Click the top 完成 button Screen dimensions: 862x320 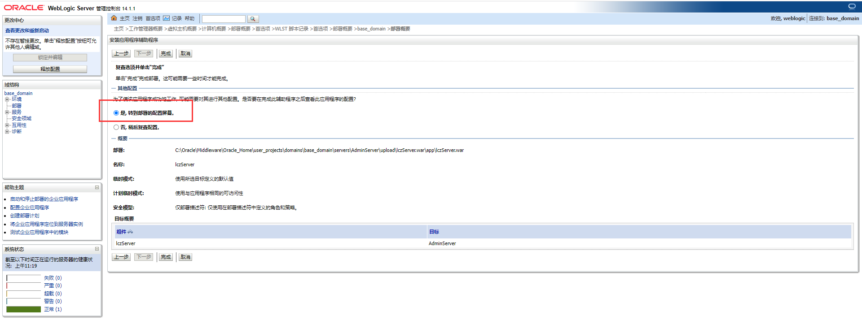pos(166,53)
